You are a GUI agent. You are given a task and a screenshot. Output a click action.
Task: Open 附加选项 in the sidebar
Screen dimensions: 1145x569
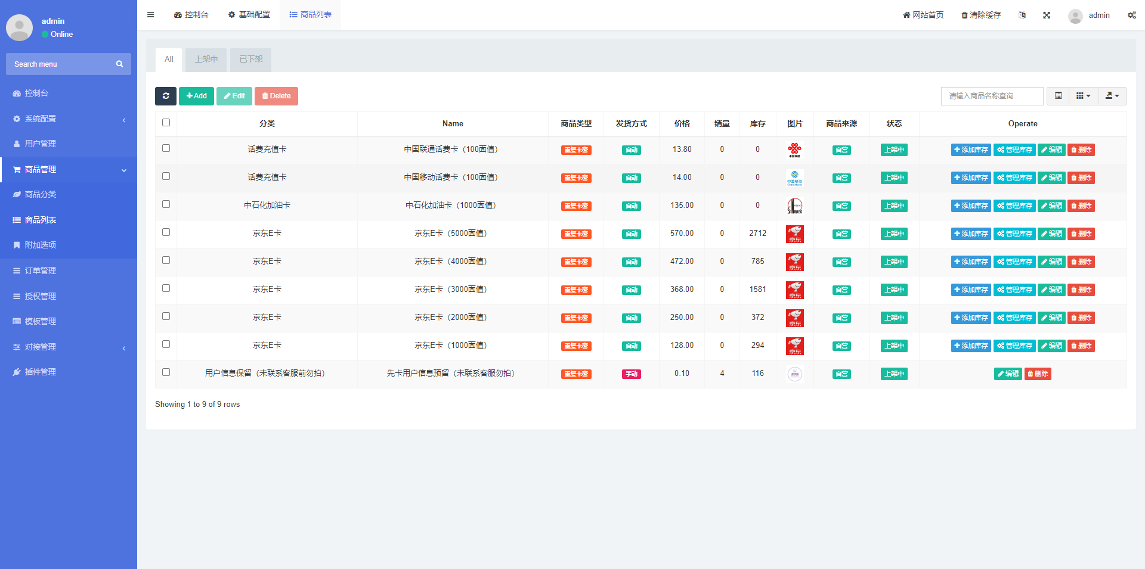click(69, 245)
